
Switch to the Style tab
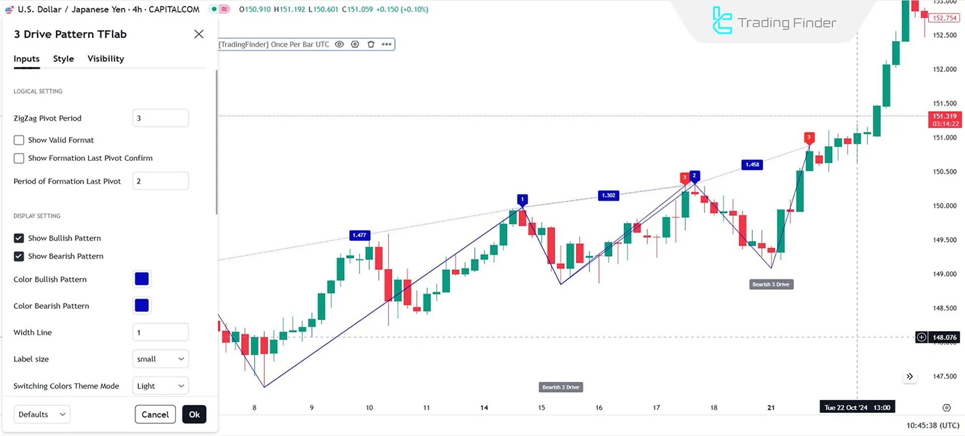63,59
